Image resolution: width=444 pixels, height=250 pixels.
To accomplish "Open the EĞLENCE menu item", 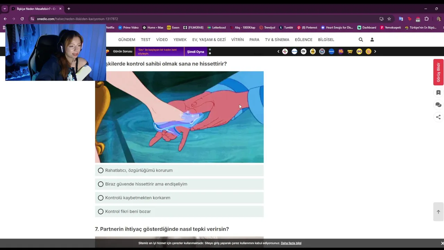I will coord(304,40).
